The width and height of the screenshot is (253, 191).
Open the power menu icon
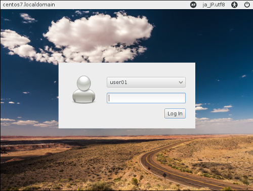(247, 5)
